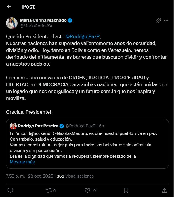This screenshot has height=197, width=174.
Task: Open the @MariaCorinaYA handle link
Action: click(36, 26)
